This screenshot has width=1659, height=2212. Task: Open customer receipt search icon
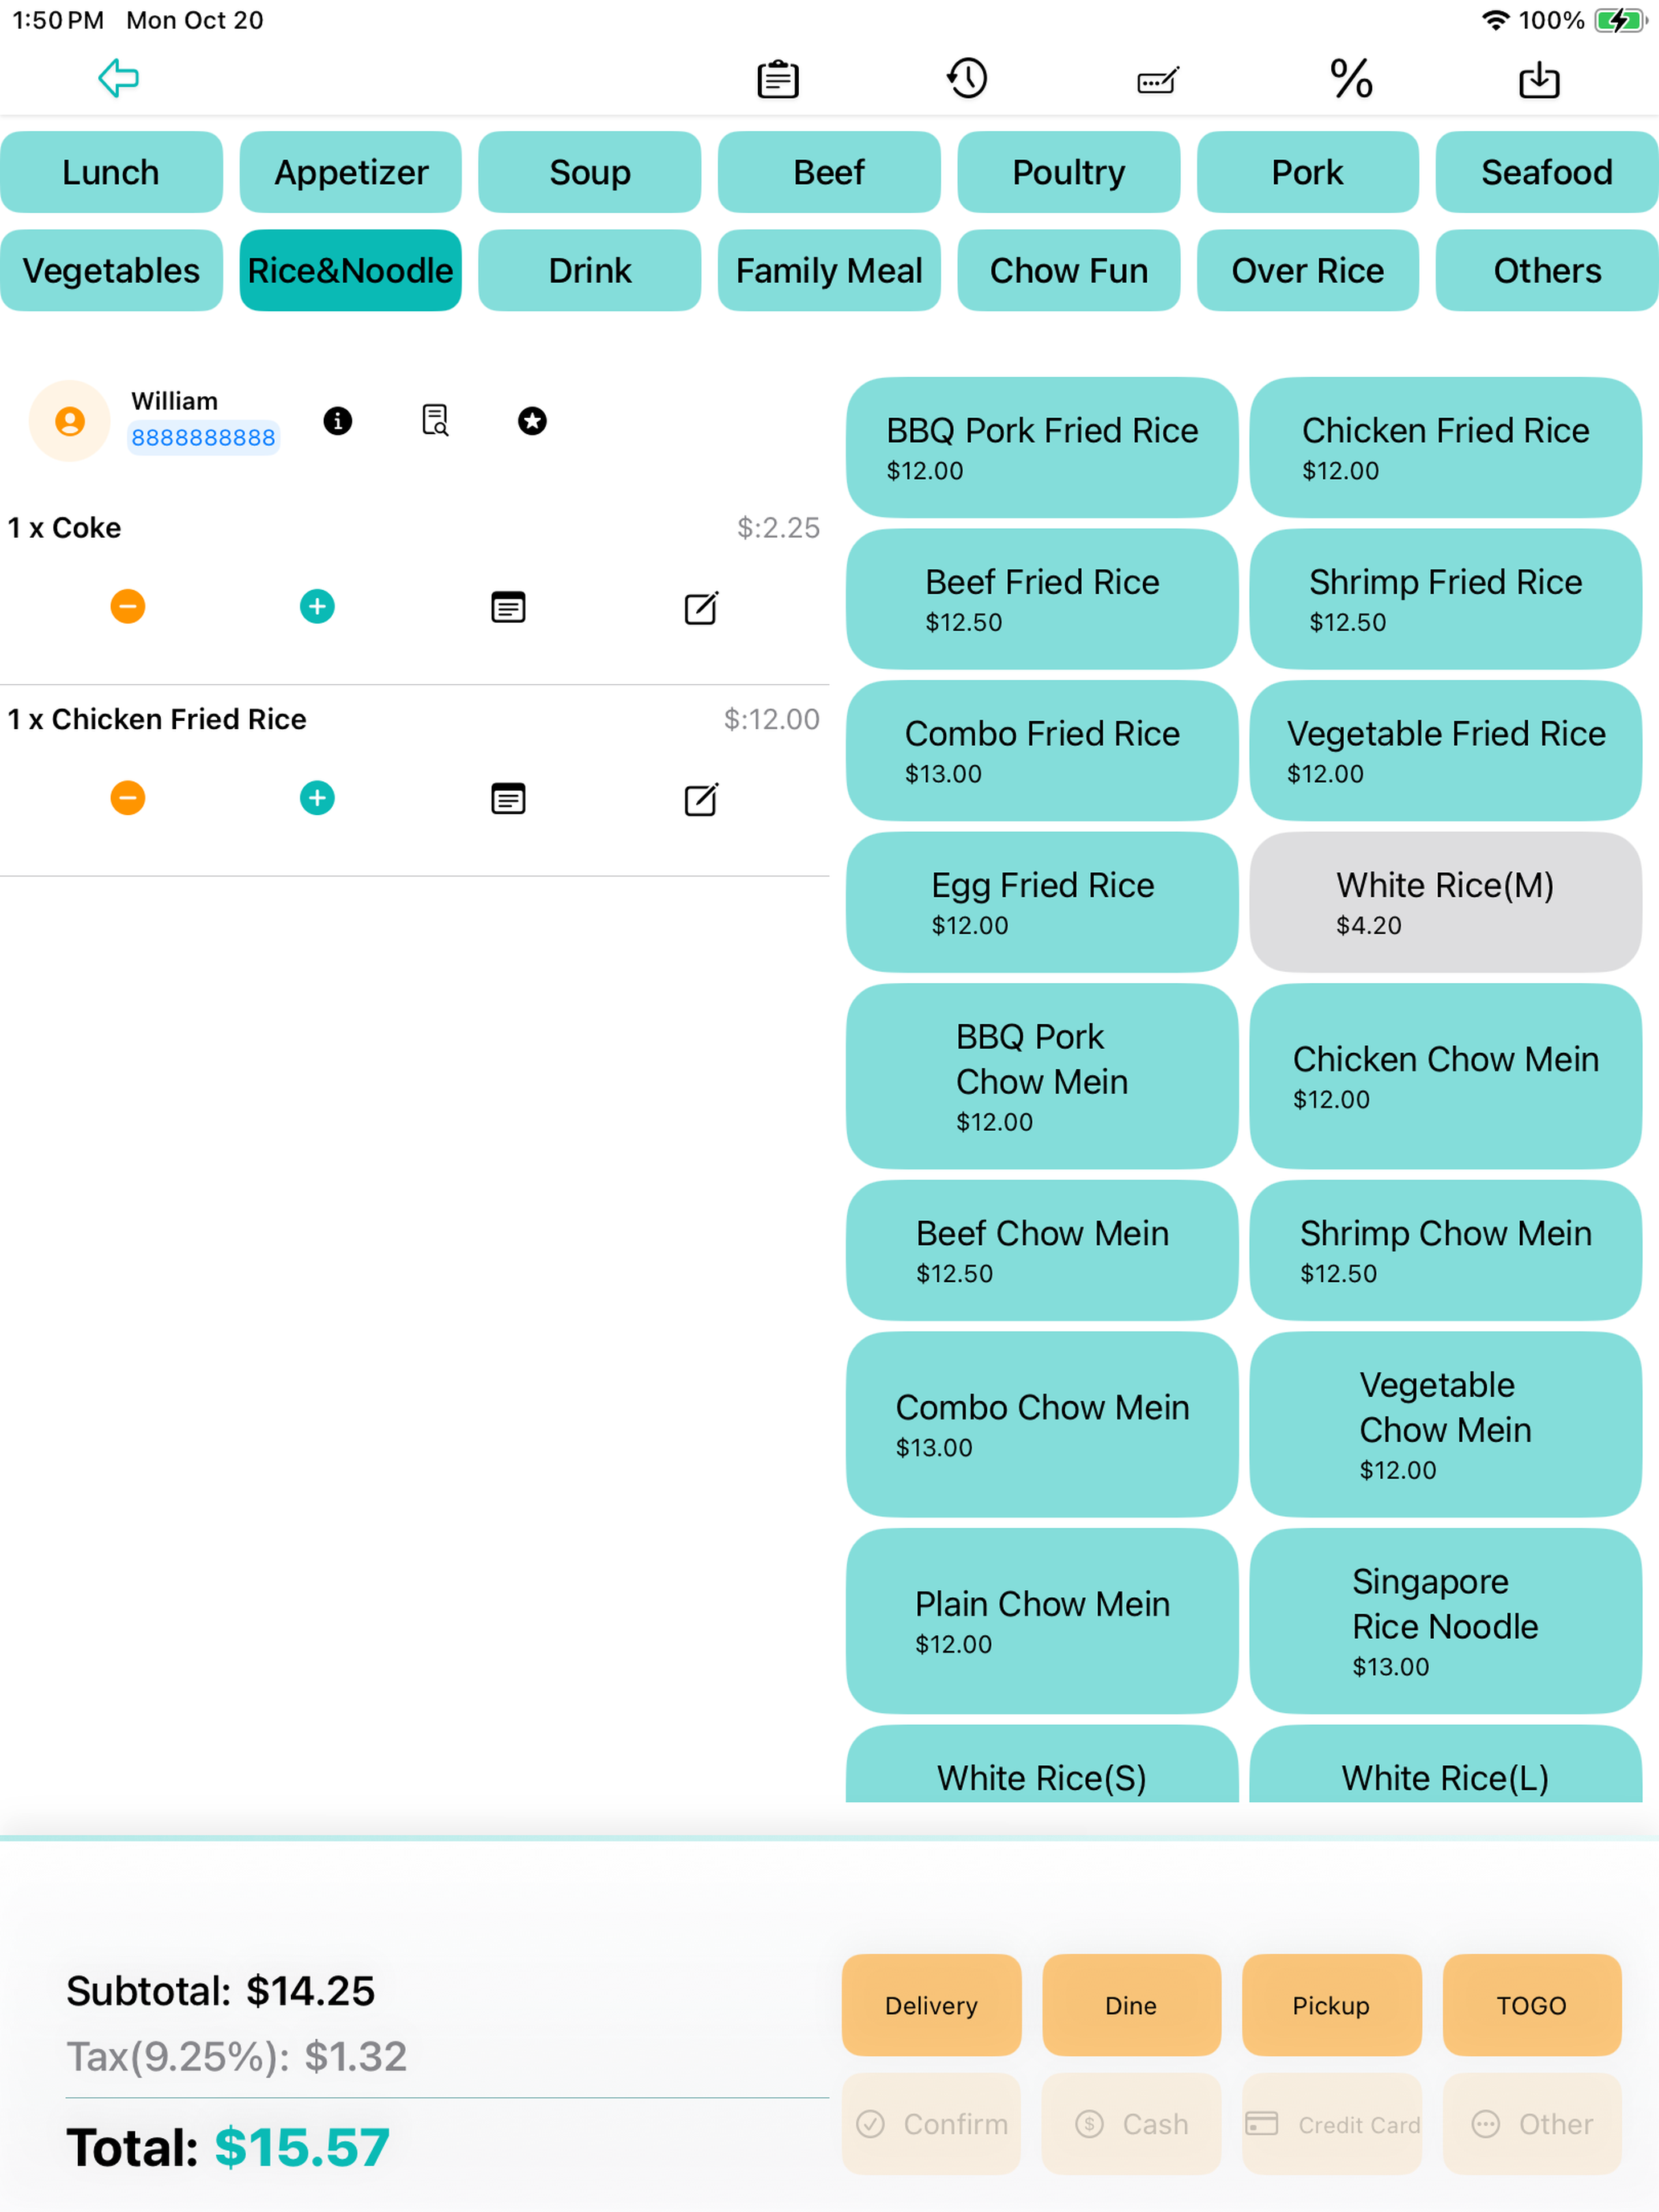pos(435,421)
